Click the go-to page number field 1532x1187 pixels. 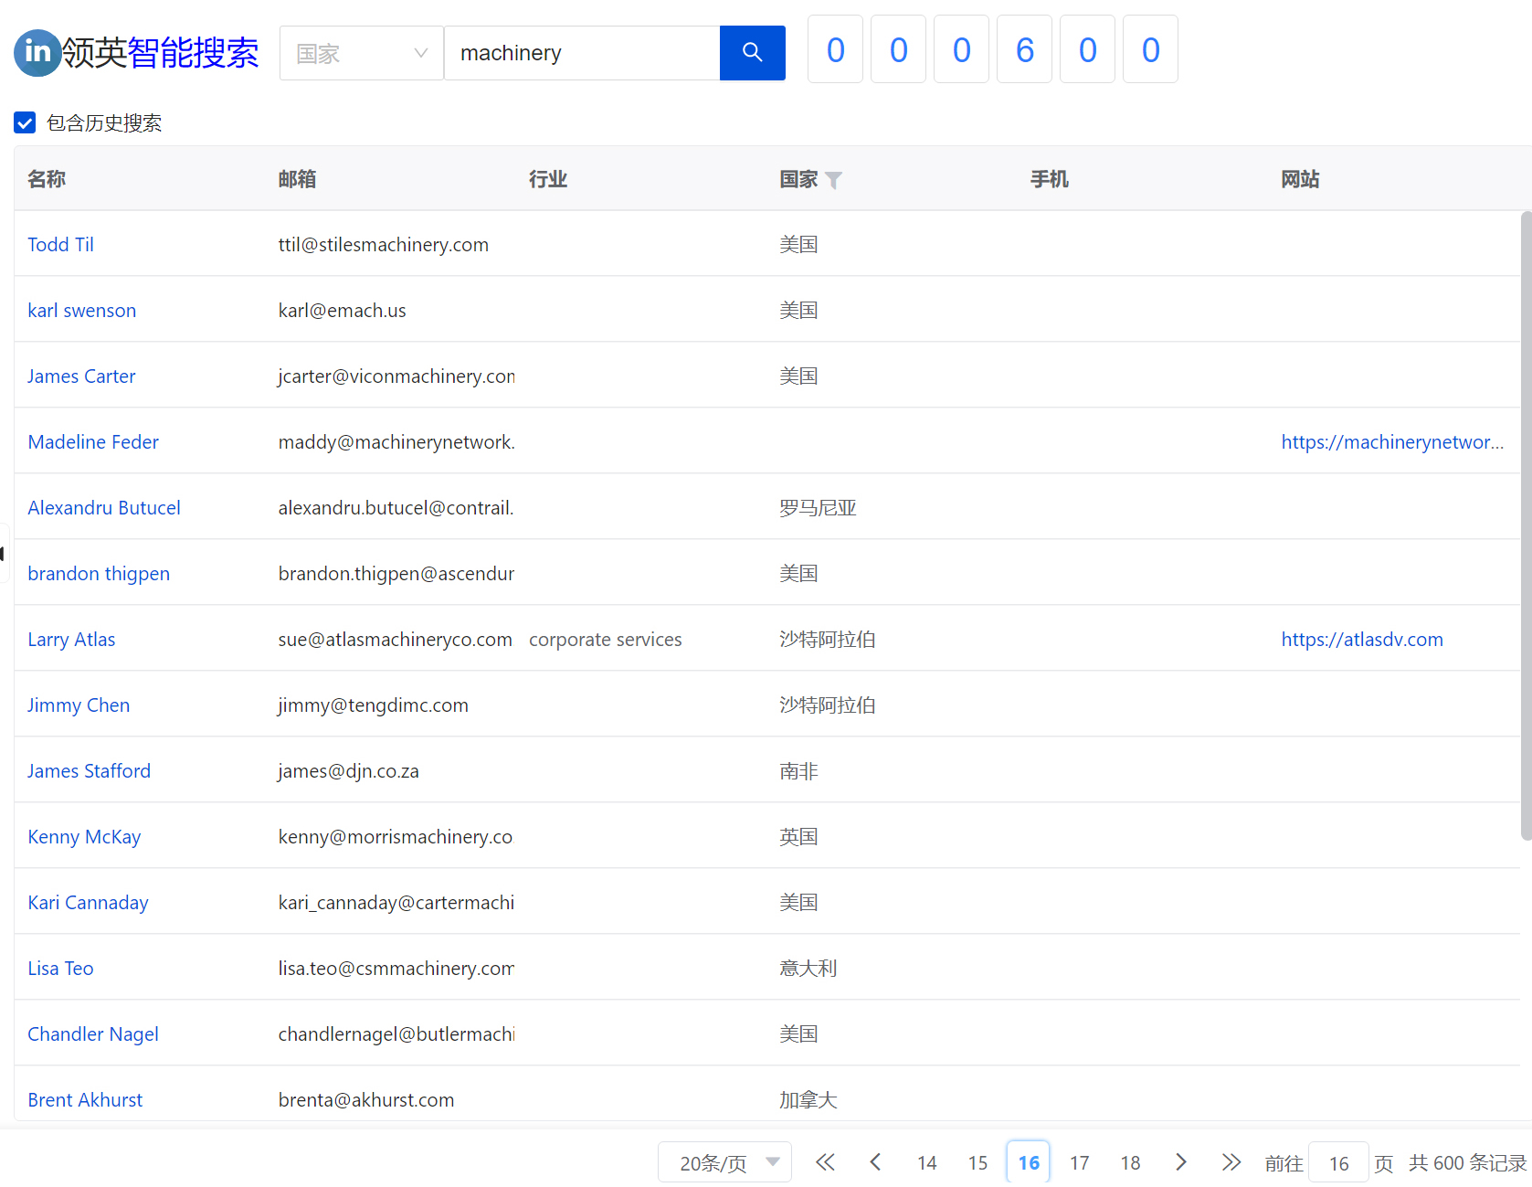(x=1338, y=1162)
